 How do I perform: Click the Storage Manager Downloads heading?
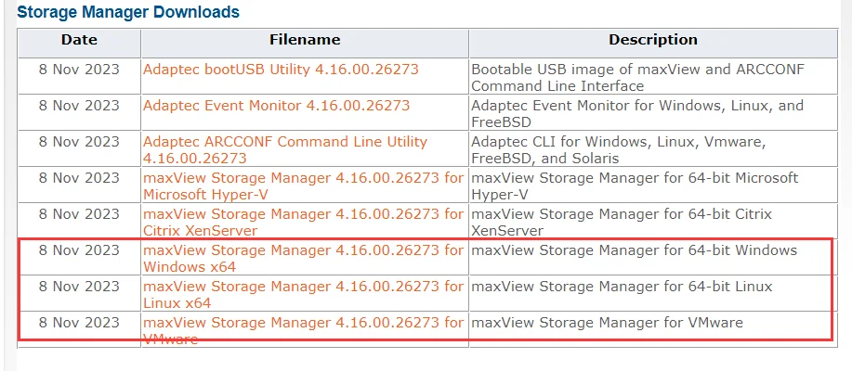[128, 11]
